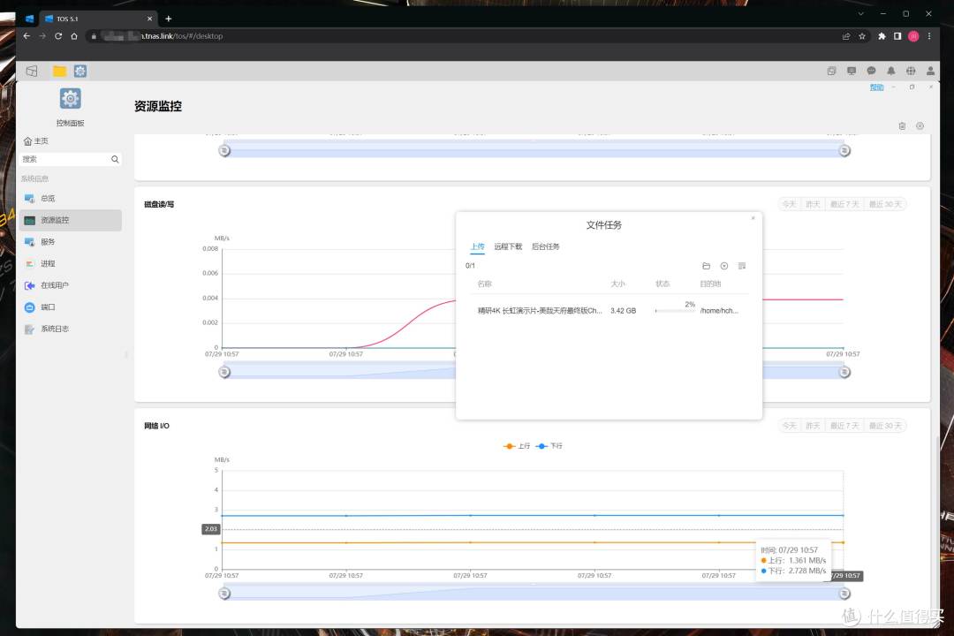The image size is (954, 636).
Task: Select 资源监控 in the sidebar
Action: tap(71, 220)
